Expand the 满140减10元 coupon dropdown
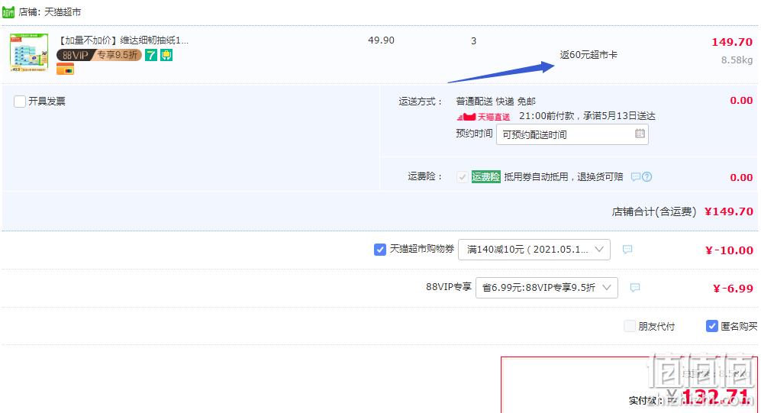Screen dimensions: 761x413 coord(534,250)
